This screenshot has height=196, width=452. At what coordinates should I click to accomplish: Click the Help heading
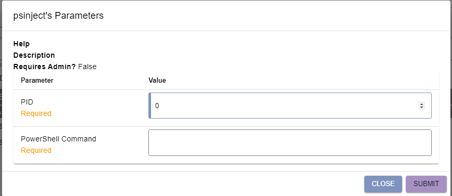point(21,44)
